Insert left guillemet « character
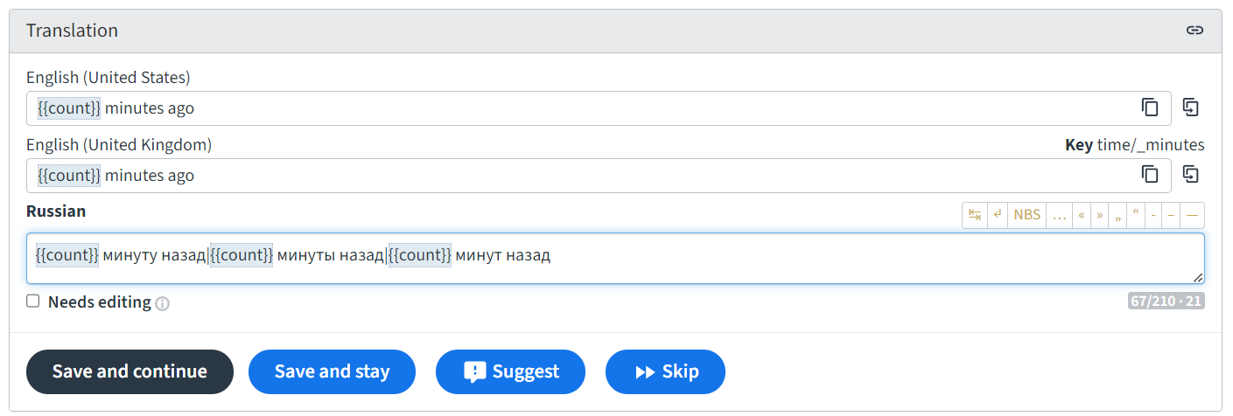The width and height of the screenshot is (1233, 416). pos(1082,215)
